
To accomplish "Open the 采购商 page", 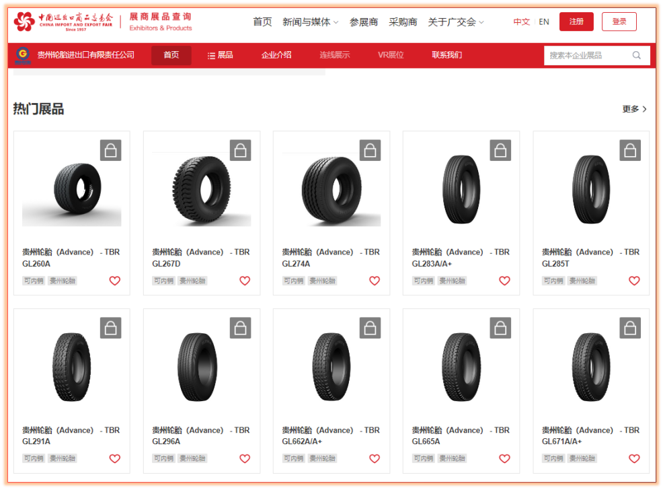I will [403, 22].
